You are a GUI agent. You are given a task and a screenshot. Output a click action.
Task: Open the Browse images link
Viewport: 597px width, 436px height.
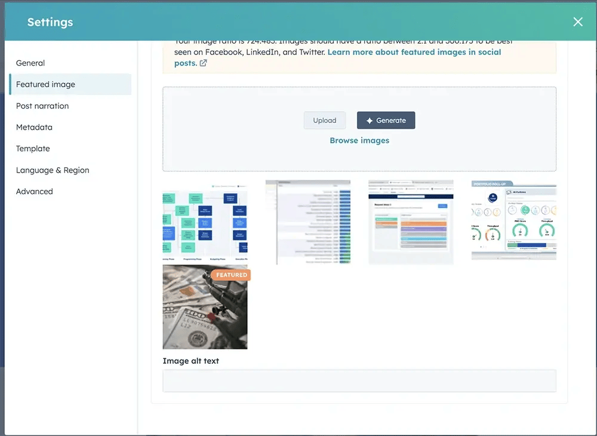(x=359, y=140)
